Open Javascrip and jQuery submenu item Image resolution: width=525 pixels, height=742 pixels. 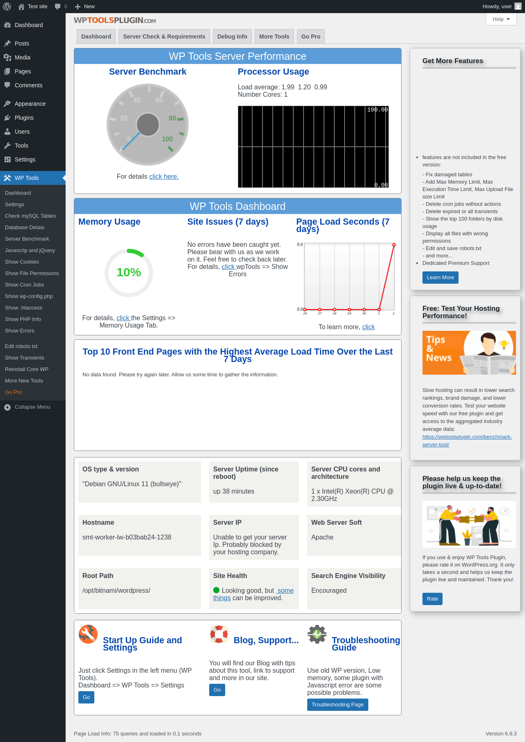(33, 250)
